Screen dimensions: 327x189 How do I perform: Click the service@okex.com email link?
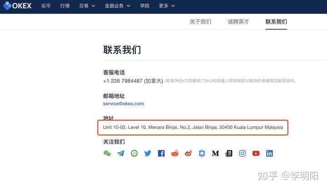[x=124, y=104]
